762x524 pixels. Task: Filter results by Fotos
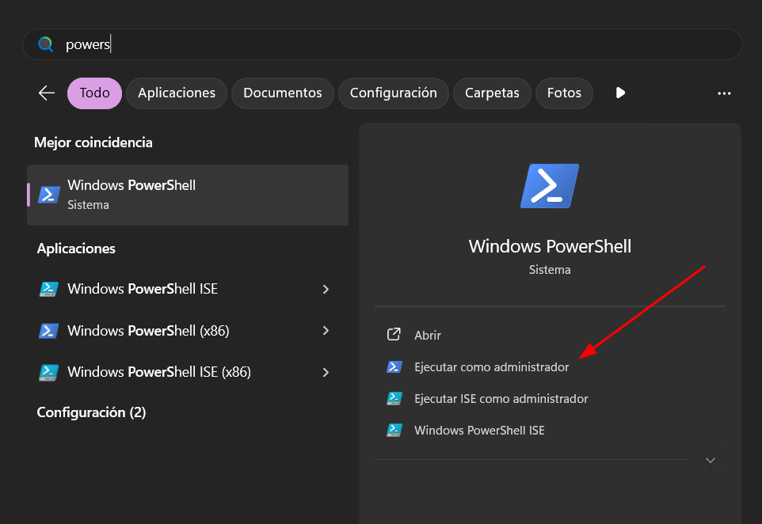(564, 93)
